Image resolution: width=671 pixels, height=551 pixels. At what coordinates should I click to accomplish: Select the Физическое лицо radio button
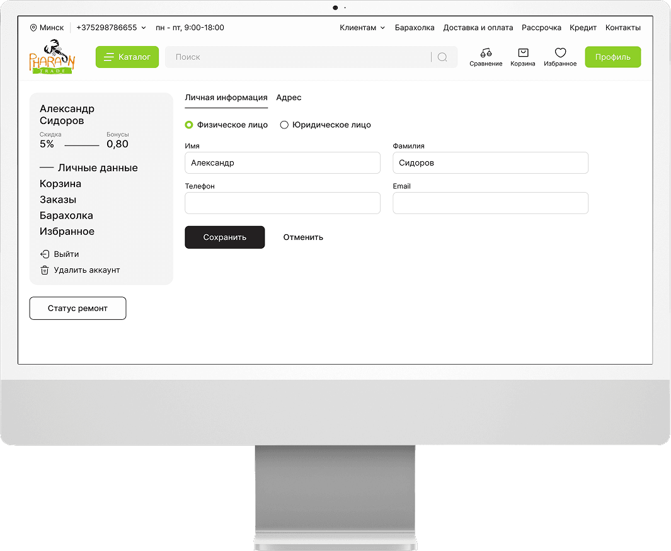(189, 125)
